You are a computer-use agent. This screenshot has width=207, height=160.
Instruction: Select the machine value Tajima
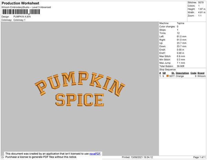tap(180, 23)
